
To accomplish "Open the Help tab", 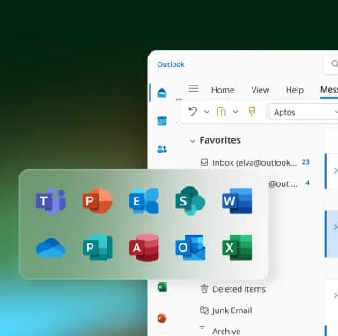I will (x=295, y=90).
